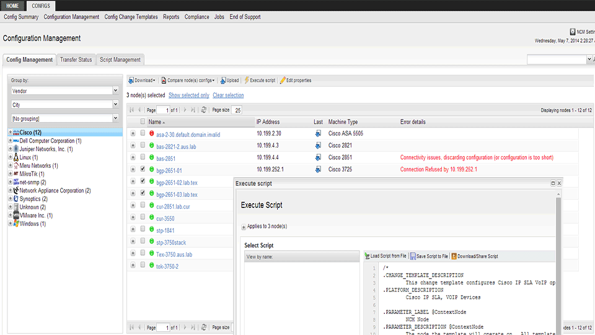Check the Tex-3750.aus.lab checkbox
Image resolution: width=595 pixels, height=335 pixels.
143,253
